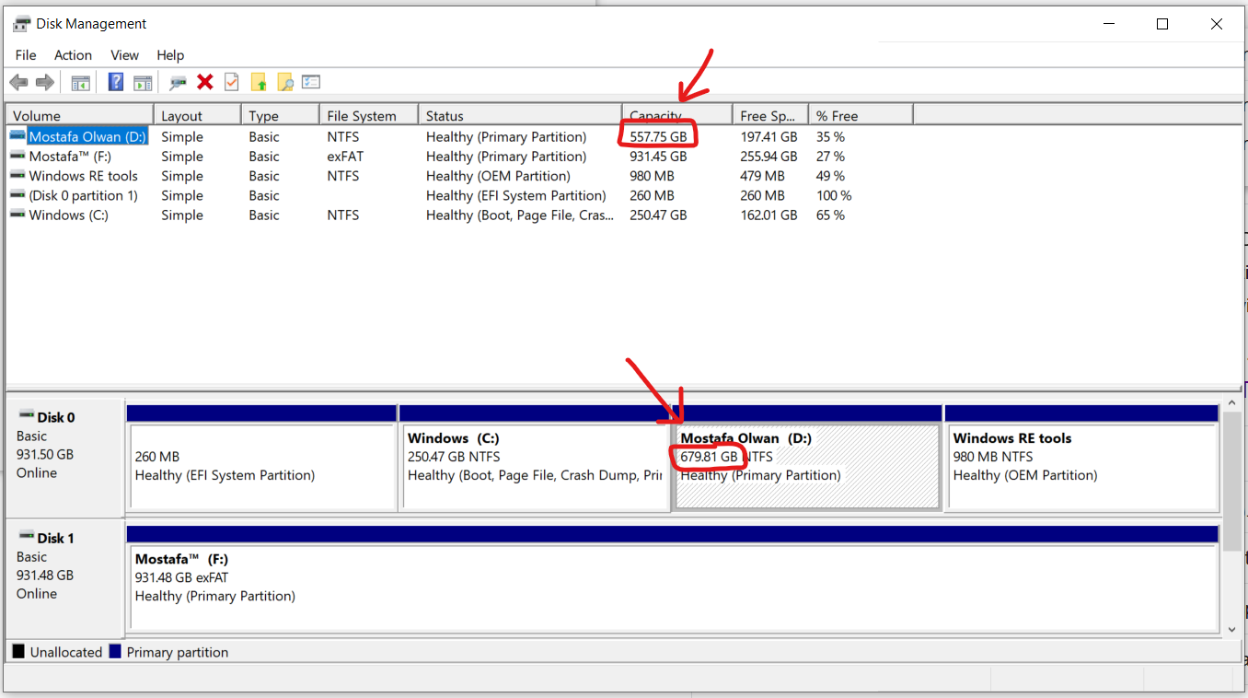Maximize the Disk Management window
The width and height of the screenshot is (1248, 698).
1162,24
